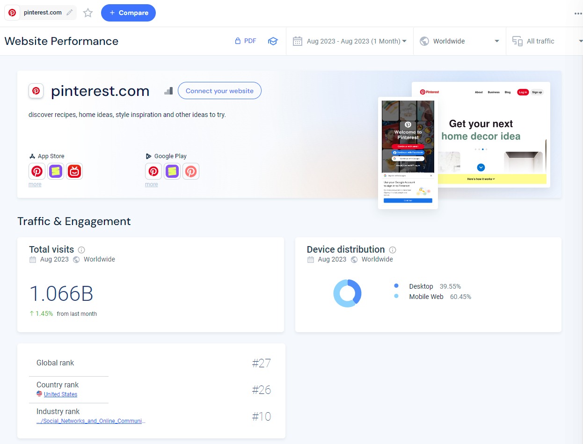The height and width of the screenshot is (444, 583).
Task: Click the Traffic & Engagement heading
Action: (74, 221)
